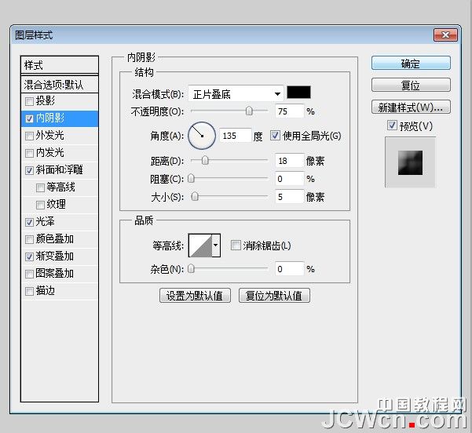Enable 消除锯齿 anti-alias checkbox
Screen dimensions: 472x433
click(x=236, y=246)
